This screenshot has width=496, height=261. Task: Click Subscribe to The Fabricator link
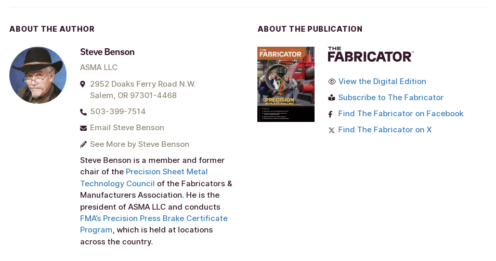coord(390,98)
